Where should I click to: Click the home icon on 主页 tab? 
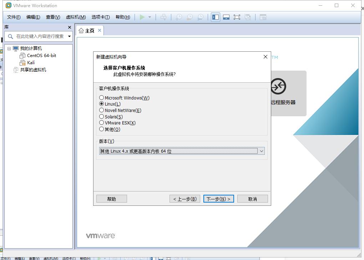pyautogui.click(x=81, y=31)
